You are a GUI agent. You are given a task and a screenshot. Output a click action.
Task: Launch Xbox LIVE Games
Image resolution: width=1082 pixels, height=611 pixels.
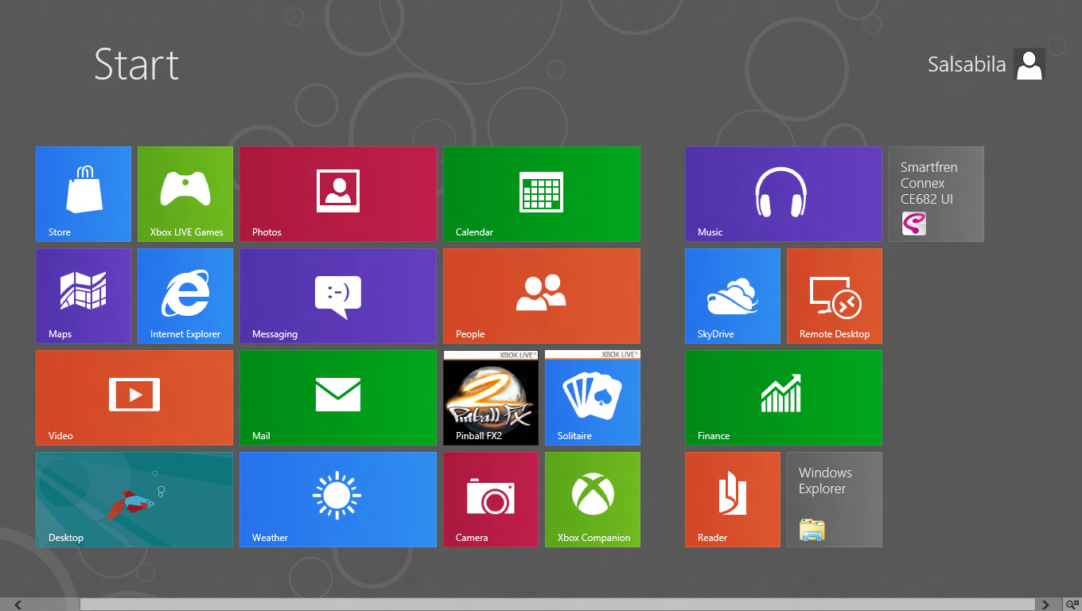coord(185,193)
